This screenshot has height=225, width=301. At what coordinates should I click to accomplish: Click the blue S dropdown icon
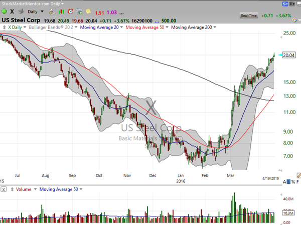pyautogui.click(x=285, y=4)
